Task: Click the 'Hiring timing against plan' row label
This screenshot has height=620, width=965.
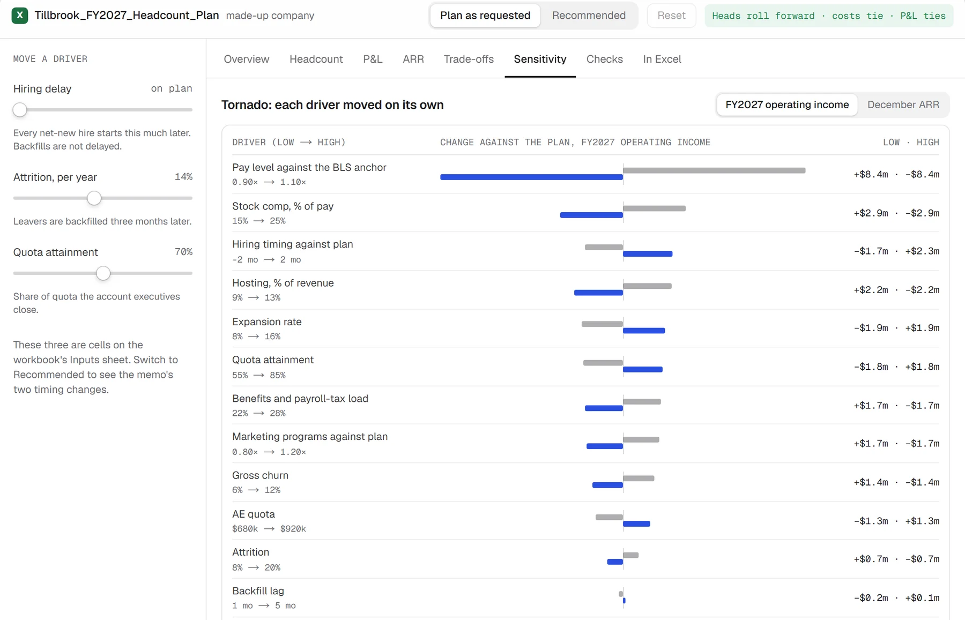Action: coord(292,244)
